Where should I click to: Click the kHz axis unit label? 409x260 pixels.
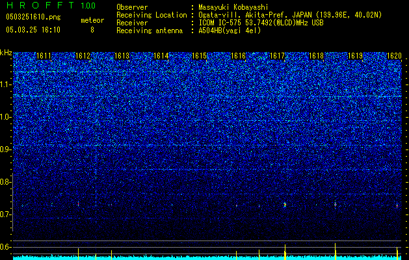pyautogui.click(x=6, y=53)
